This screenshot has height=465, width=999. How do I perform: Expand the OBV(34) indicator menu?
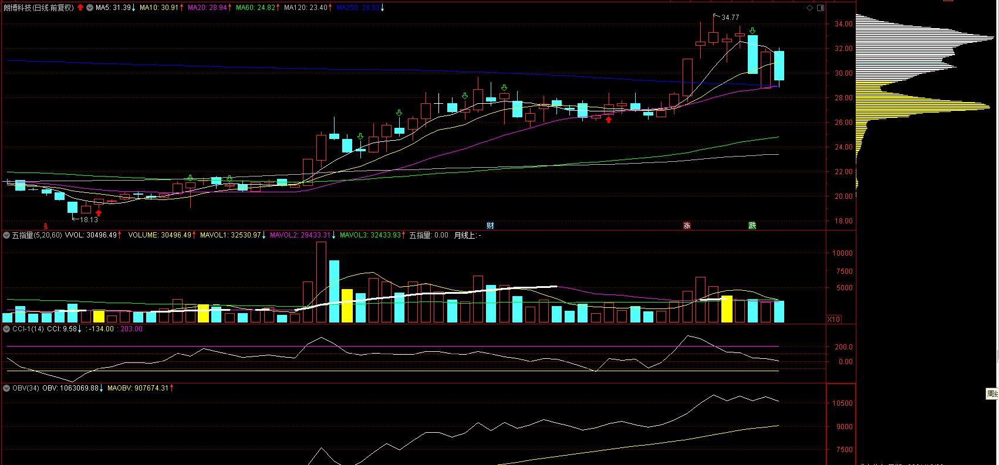pos(6,388)
